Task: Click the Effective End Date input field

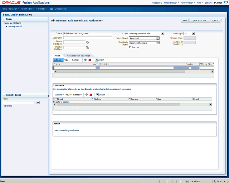Action: coord(74,48)
